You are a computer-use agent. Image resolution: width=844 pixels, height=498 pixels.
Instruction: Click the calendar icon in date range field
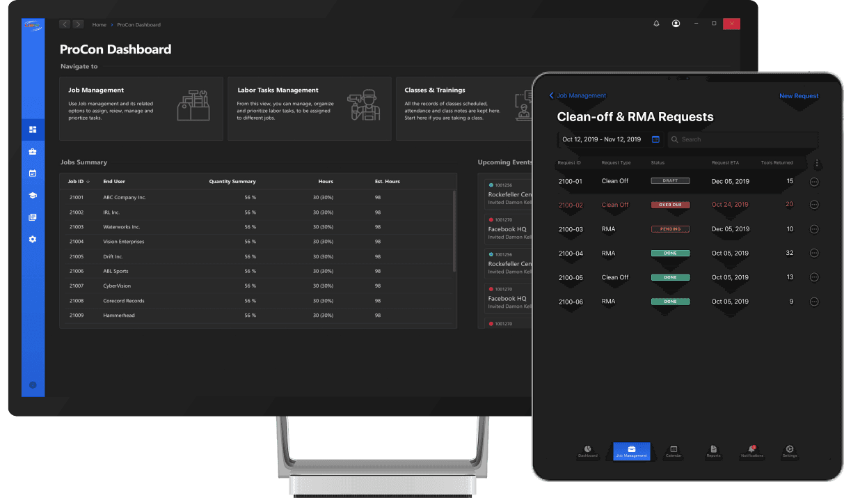pos(655,139)
